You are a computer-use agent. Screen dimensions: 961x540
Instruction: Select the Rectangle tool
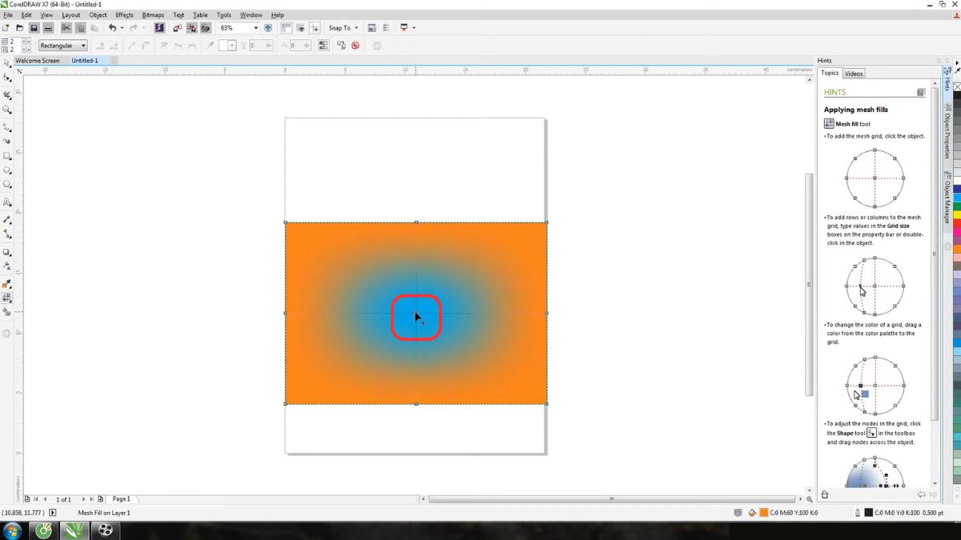(7, 156)
